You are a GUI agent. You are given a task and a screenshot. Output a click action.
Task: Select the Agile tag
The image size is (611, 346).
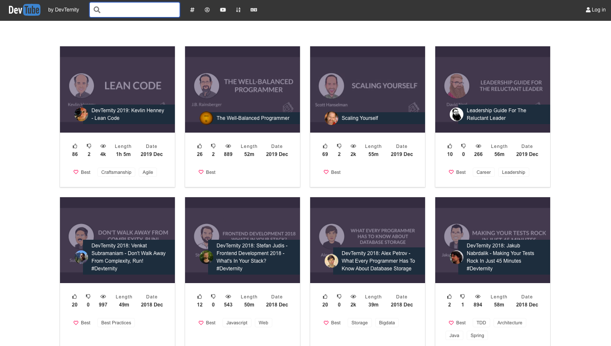[148, 172]
